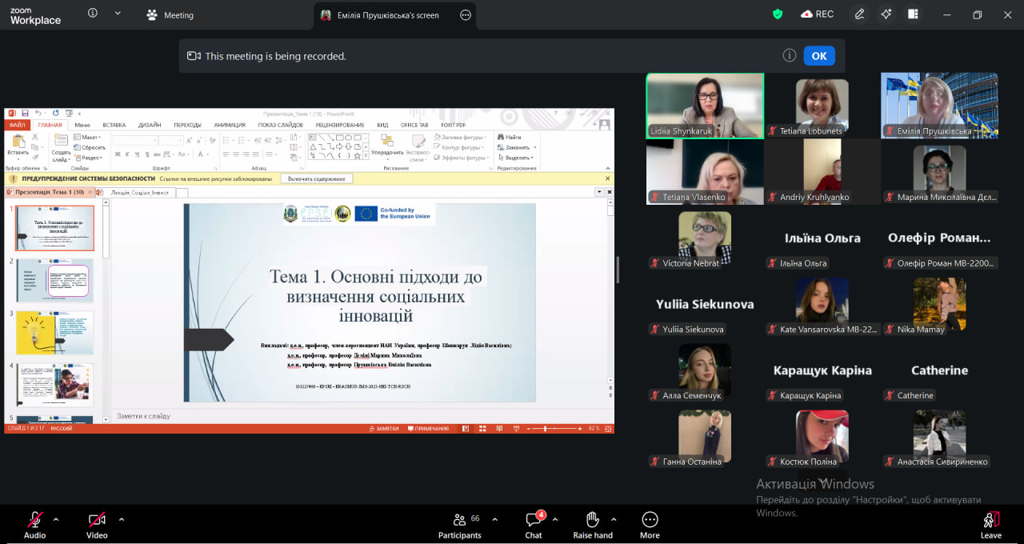Open the AI Companion sparkle icon
This screenshot has height=544, width=1024.
(x=886, y=14)
